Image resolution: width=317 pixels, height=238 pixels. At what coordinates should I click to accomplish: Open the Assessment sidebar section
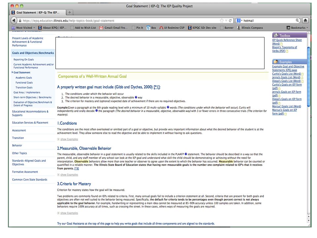(19, 131)
